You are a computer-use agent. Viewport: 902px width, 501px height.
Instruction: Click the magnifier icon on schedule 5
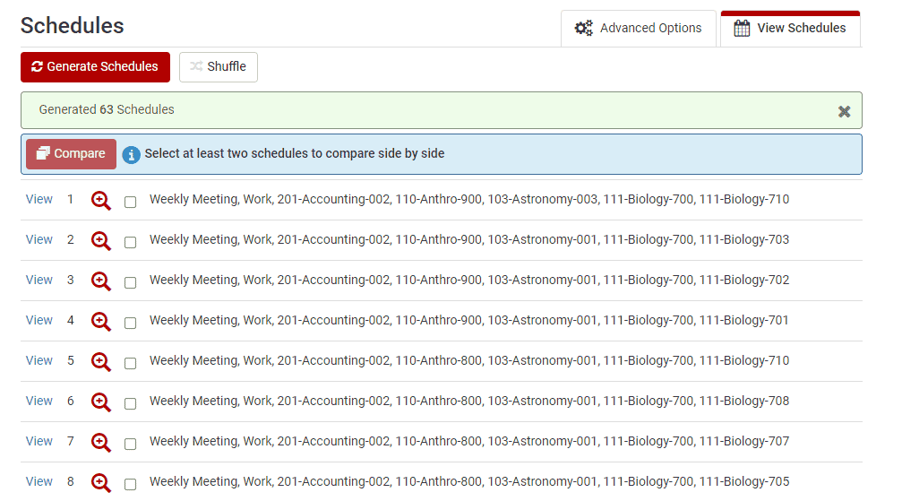[101, 362]
